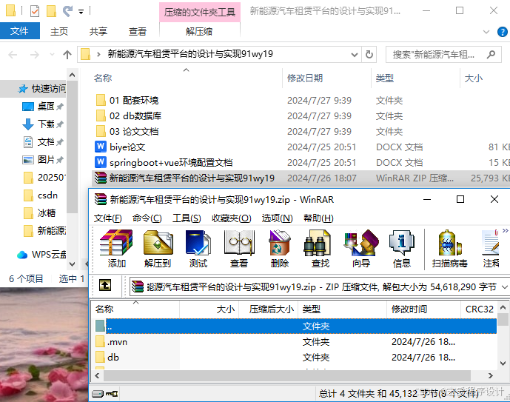Image resolution: width=510 pixels, height=402 pixels.
Task: Click the WinRAR Add (添加) toolbar icon
Action: [x=116, y=249]
